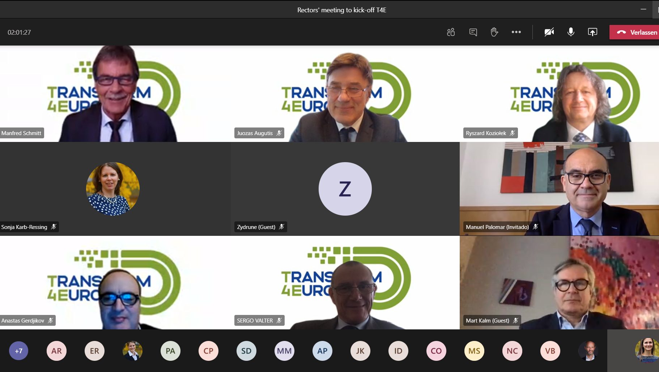Select the SD participant avatar
Screen dimensions: 659x372
(x=246, y=351)
